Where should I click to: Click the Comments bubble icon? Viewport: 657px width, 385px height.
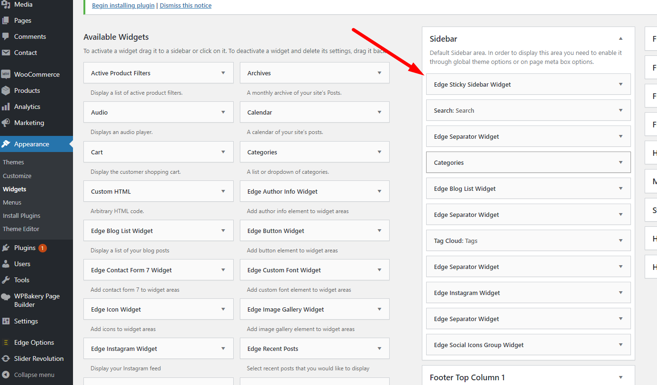[6, 36]
